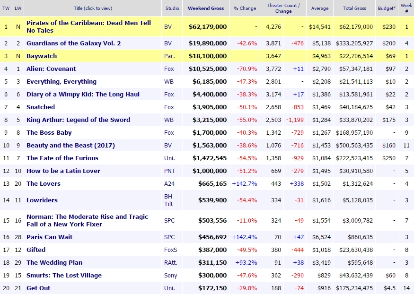This screenshot has height=294, width=414.
Task: Select the -1,199 theater change cell
Action: [x=295, y=120]
